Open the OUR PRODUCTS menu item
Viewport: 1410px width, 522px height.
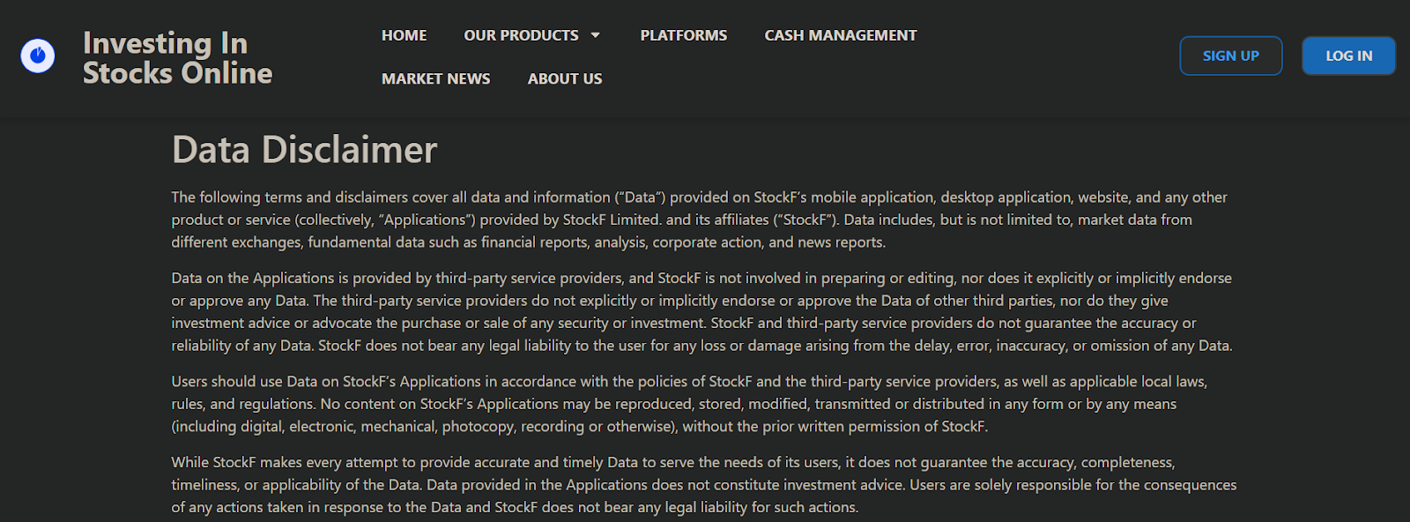pyautogui.click(x=521, y=35)
